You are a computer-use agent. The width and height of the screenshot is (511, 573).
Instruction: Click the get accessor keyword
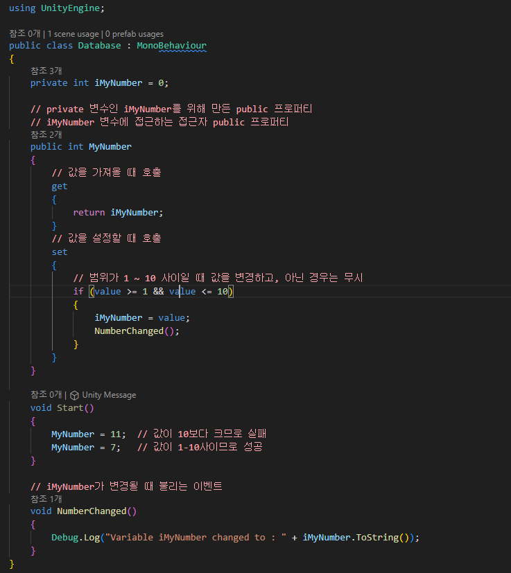tap(60, 186)
